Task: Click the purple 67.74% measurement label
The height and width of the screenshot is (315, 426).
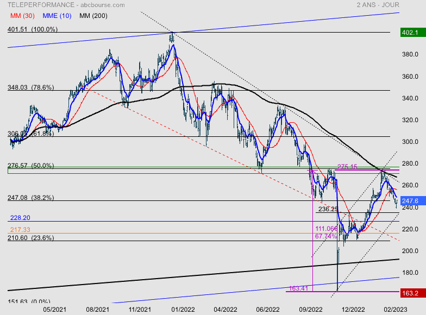Action: tap(326, 236)
